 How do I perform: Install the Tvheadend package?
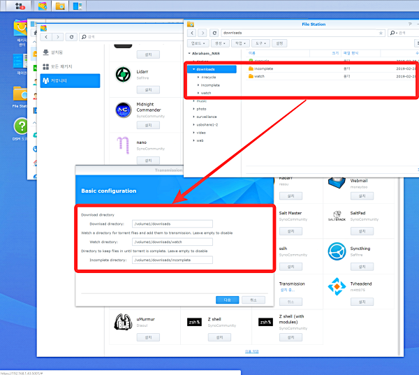coord(362,302)
